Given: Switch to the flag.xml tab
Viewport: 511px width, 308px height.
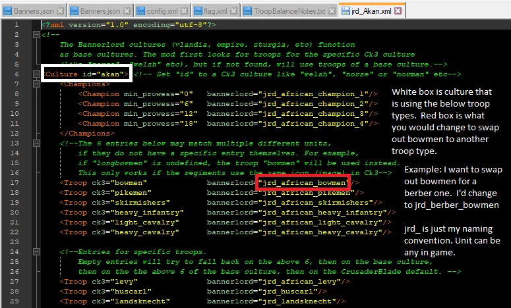Looking at the screenshot, I should [216, 11].
